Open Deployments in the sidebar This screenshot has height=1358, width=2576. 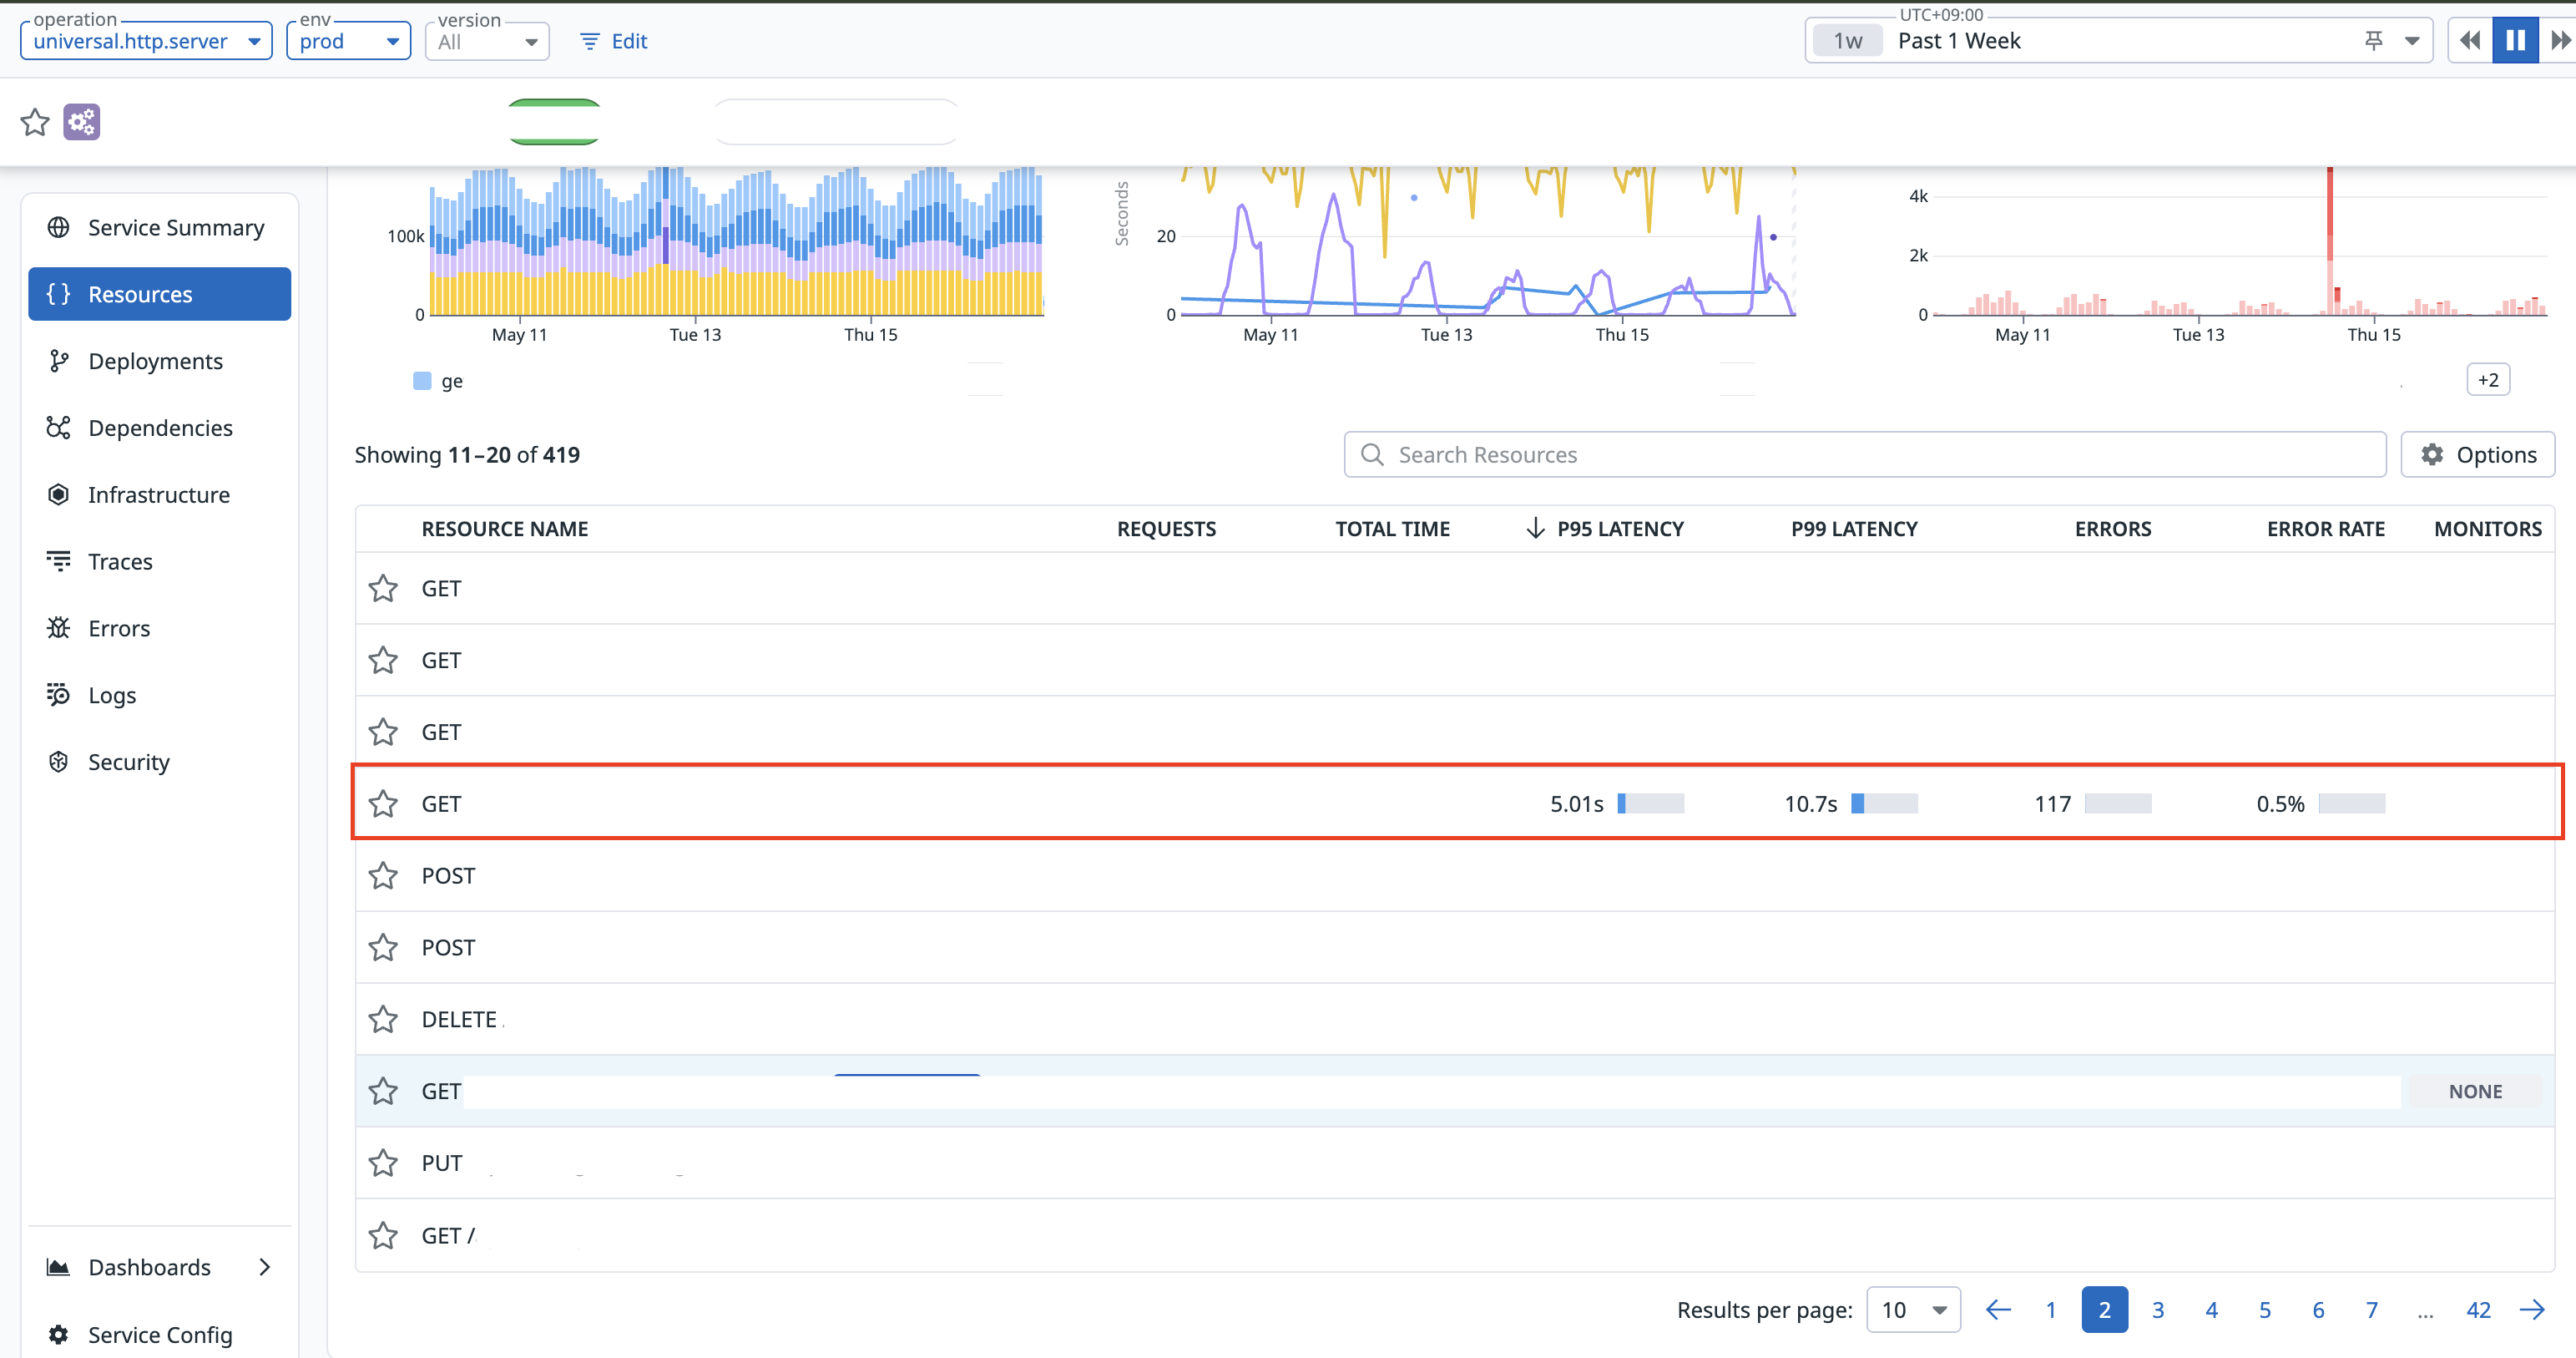click(x=155, y=362)
